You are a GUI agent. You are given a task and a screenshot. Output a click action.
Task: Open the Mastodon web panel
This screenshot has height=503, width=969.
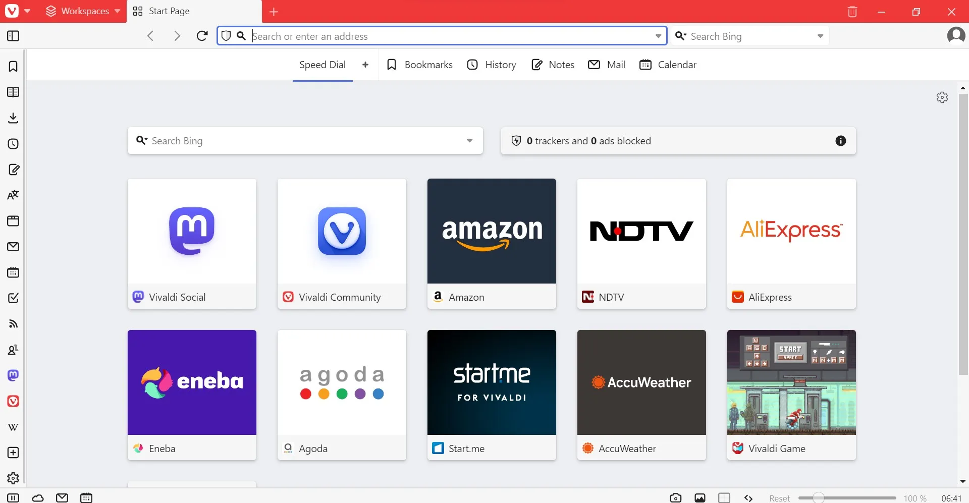coord(13,375)
